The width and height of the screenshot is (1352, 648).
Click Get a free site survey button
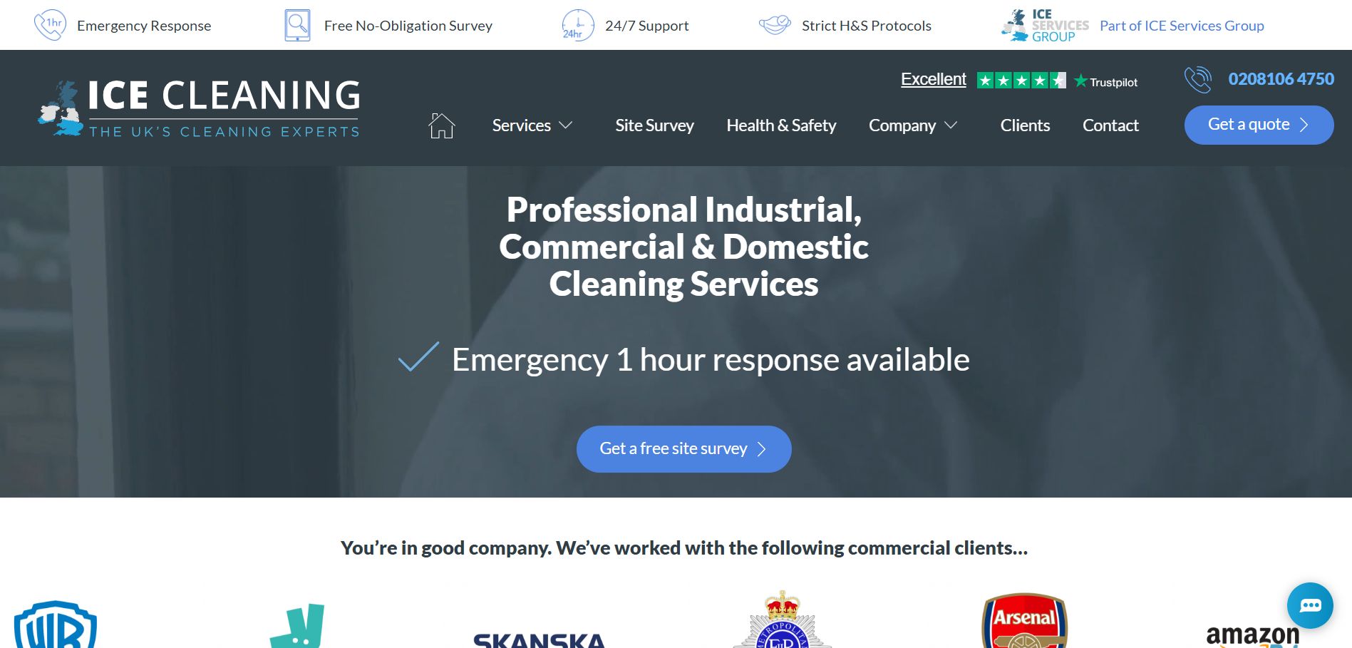pos(683,449)
